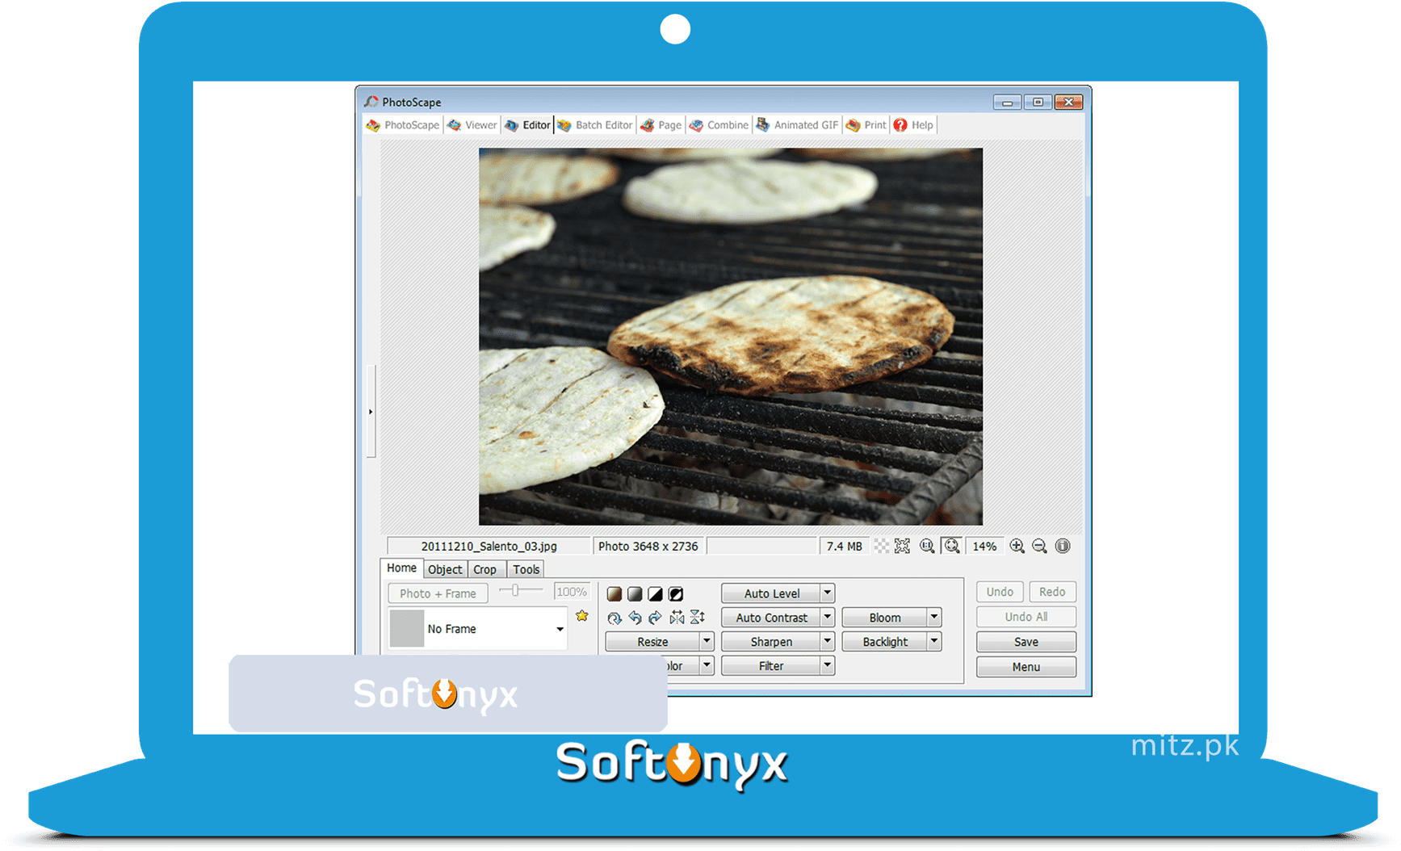The width and height of the screenshot is (1401, 851).
Task: Apply the Sharpen button
Action: point(771,642)
